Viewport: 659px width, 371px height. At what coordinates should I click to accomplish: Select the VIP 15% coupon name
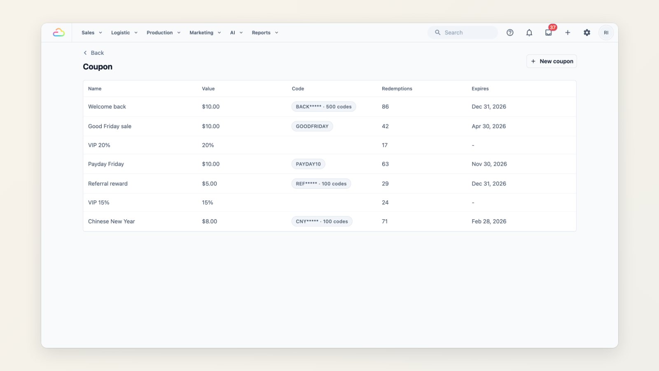(99, 202)
